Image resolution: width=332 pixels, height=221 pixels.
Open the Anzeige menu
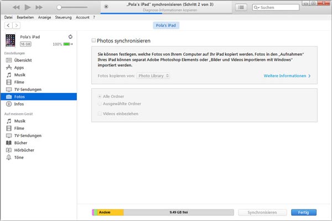(44, 17)
